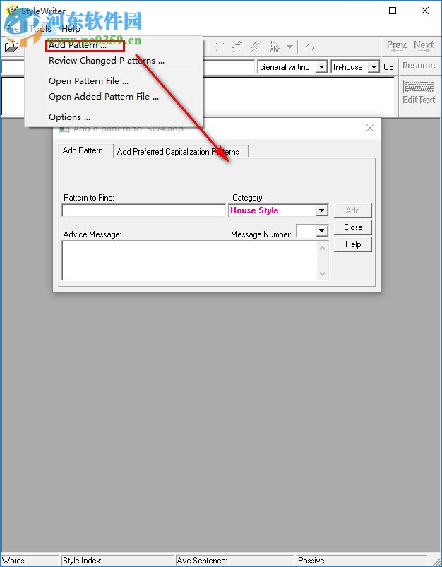Maximize the StyleWriter window
Viewport: 442px width, 567px height.
[393, 11]
